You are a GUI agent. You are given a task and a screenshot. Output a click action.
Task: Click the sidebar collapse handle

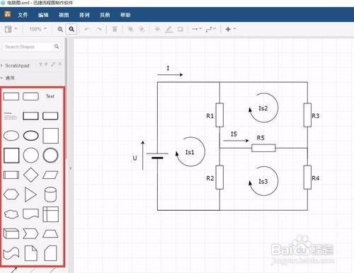pos(70,168)
